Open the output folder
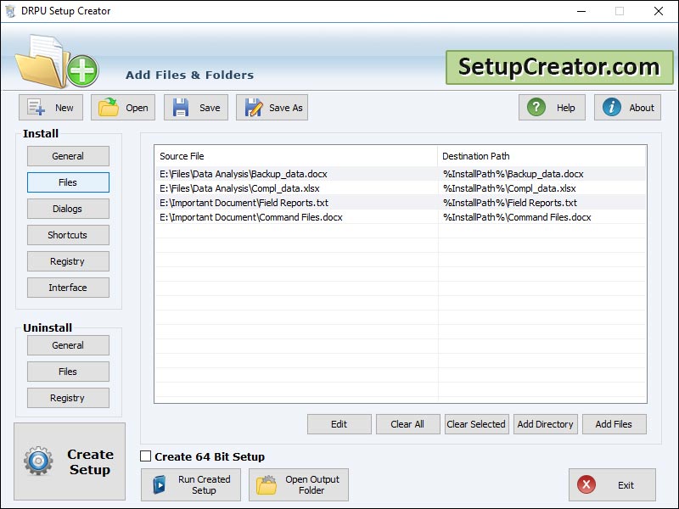Image resolution: width=679 pixels, height=509 pixels. [x=298, y=484]
